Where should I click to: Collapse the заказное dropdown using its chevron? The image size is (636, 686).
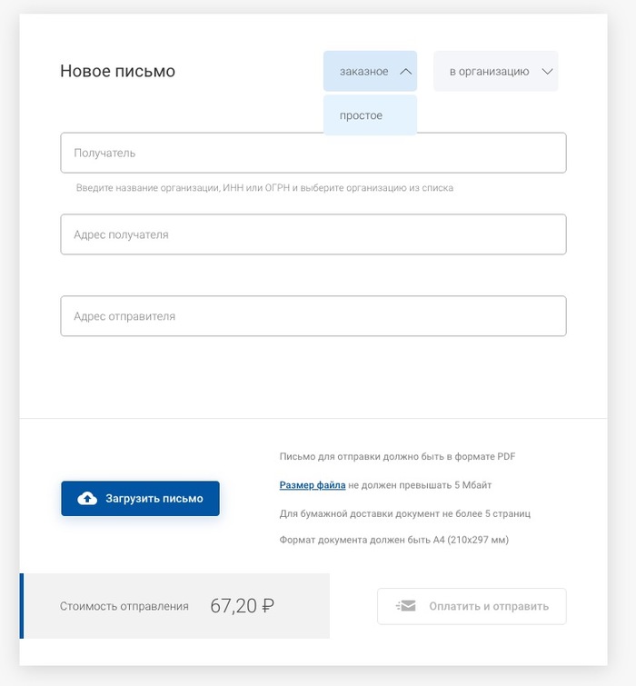pyautogui.click(x=406, y=71)
